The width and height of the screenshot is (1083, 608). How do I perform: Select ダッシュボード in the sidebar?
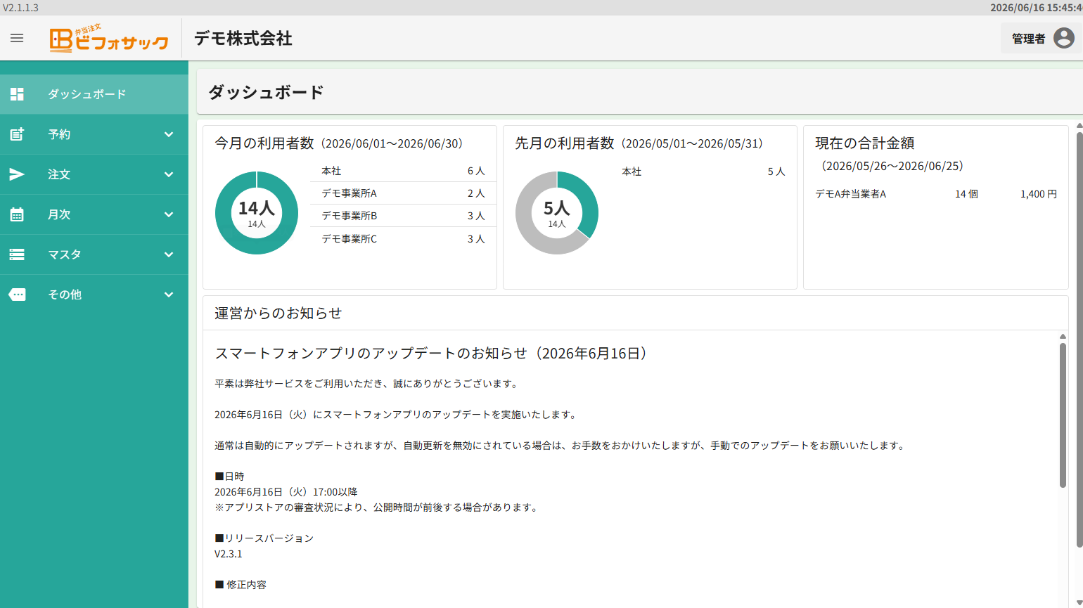pos(94,94)
